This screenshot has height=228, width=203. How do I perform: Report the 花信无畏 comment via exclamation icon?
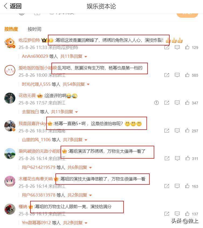tap(156, 103)
